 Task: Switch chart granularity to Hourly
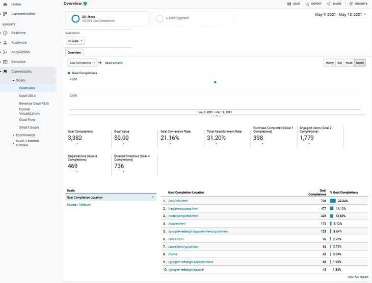pos(330,63)
